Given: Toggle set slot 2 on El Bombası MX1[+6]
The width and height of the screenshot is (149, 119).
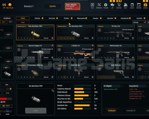Looking at the screenshot, I should [21, 77].
